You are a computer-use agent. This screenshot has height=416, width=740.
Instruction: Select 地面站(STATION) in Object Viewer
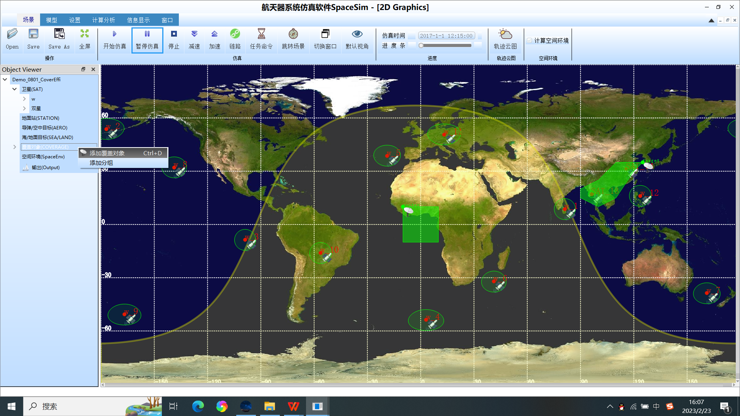tap(40, 118)
